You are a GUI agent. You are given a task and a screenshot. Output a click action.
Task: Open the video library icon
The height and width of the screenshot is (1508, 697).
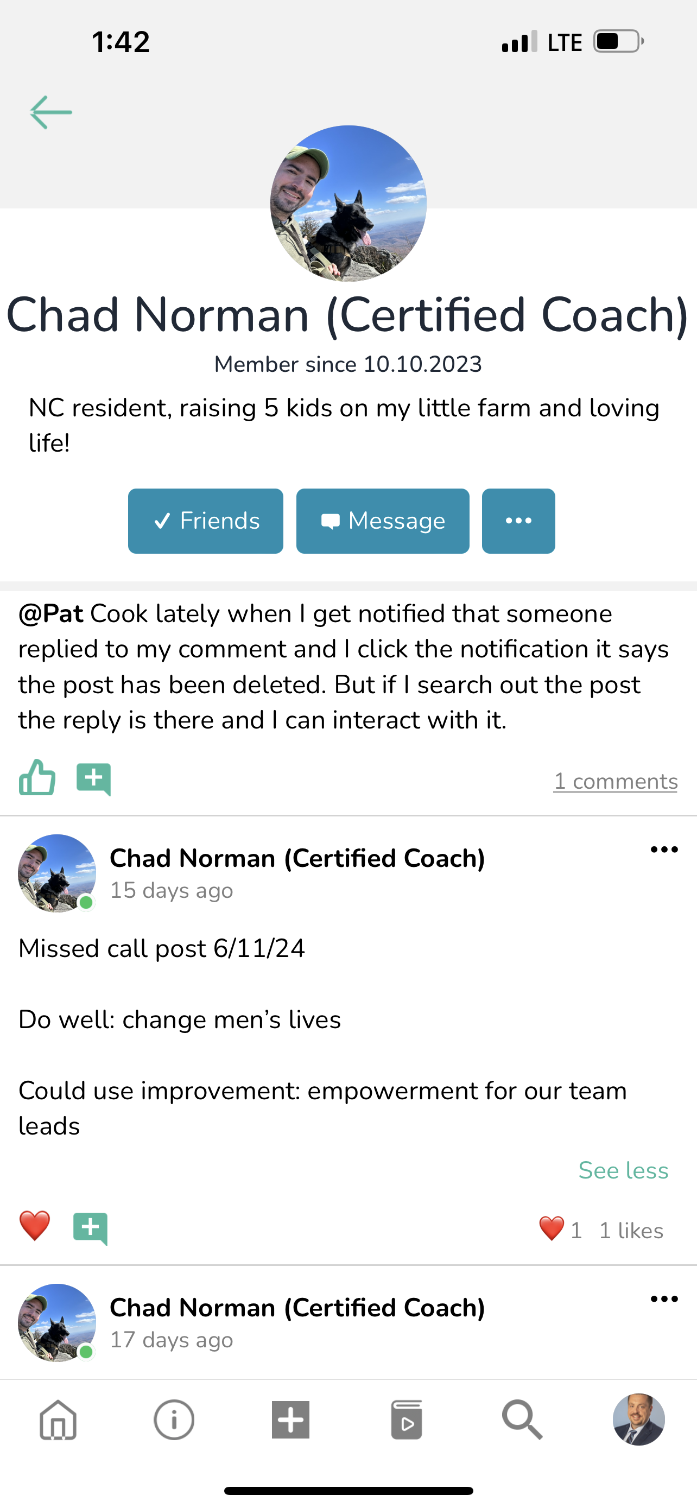click(x=406, y=1420)
